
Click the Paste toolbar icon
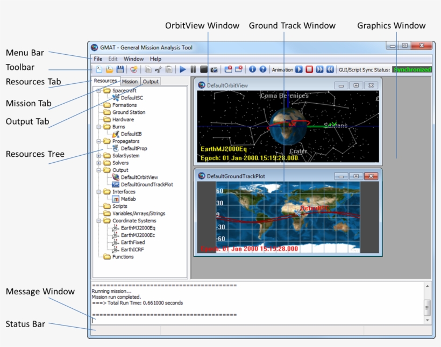point(169,69)
